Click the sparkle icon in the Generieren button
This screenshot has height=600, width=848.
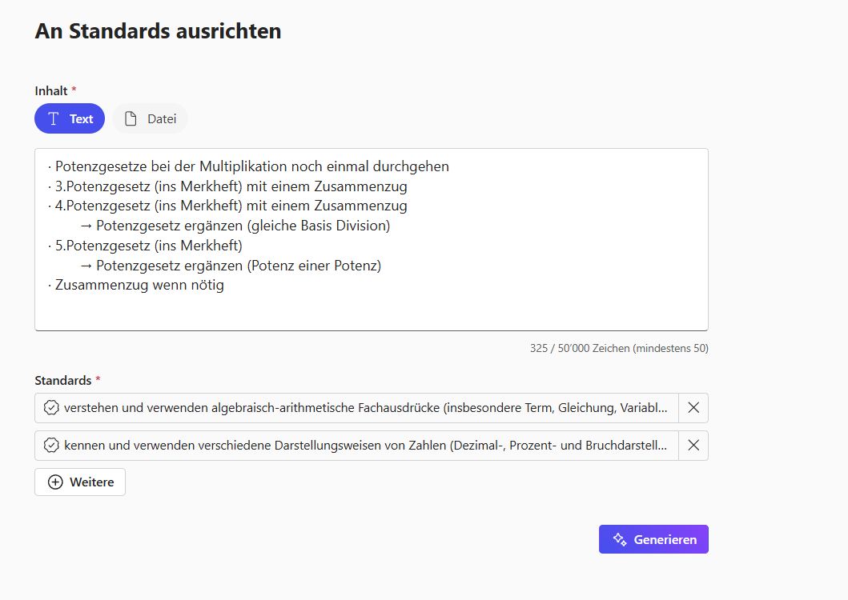pyautogui.click(x=619, y=539)
